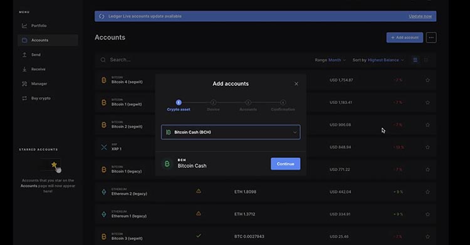Select Accounts in the sidebar menu
Image resolution: width=470 pixels, height=245 pixels.
48,40
